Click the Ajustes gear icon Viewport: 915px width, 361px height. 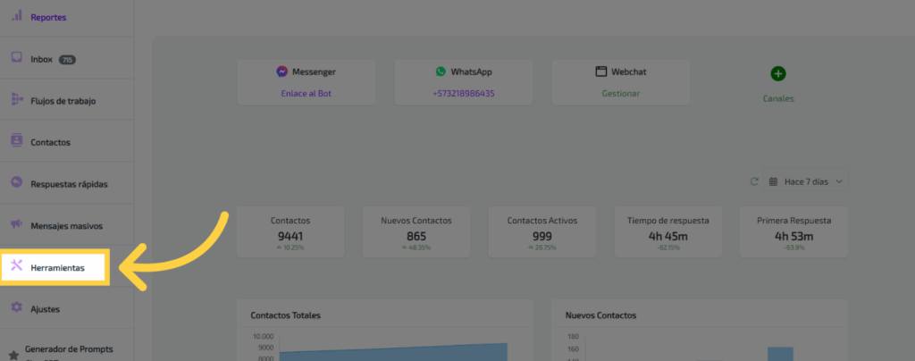tap(16, 308)
